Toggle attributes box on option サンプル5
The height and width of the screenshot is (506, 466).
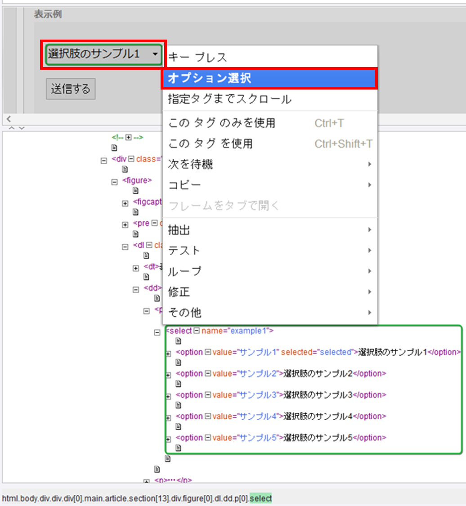[208, 438]
